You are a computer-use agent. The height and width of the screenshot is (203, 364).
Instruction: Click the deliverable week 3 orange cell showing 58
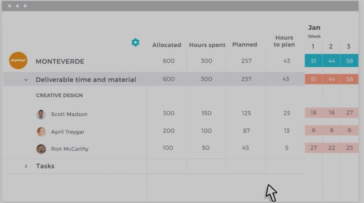pyautogui.click(x=349, y=79)
